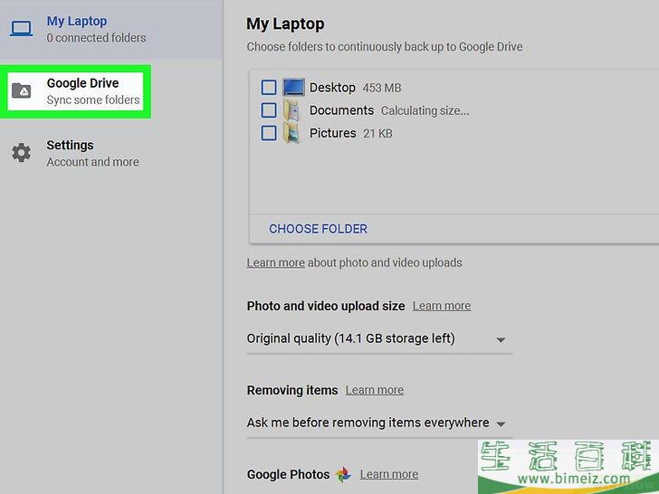Check the Documents folder checkbox

point(269,110)
